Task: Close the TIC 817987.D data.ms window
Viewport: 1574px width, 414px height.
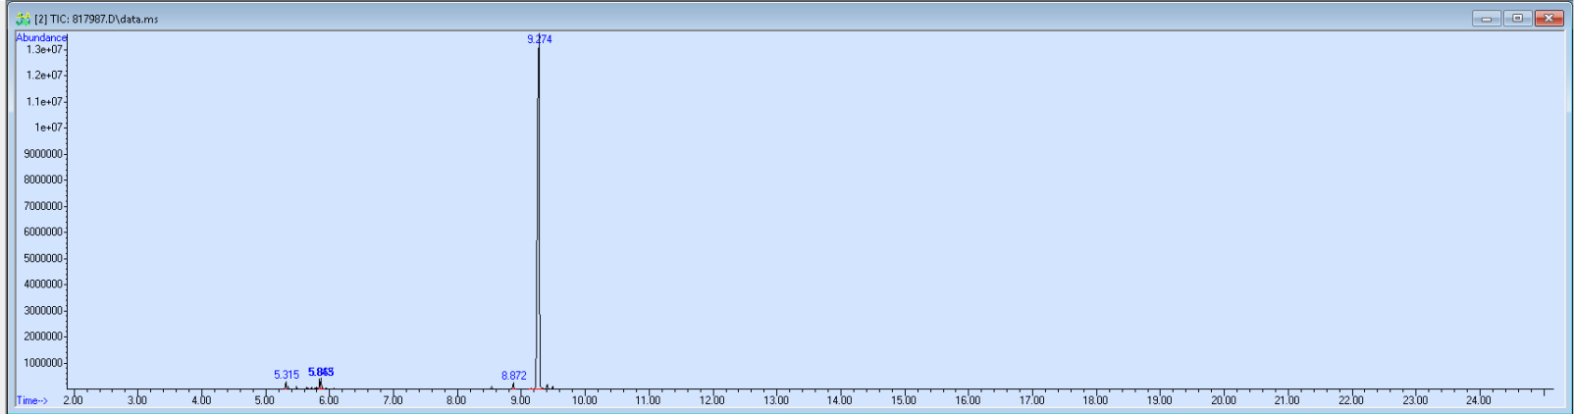Action: (x=1549, y=19)
